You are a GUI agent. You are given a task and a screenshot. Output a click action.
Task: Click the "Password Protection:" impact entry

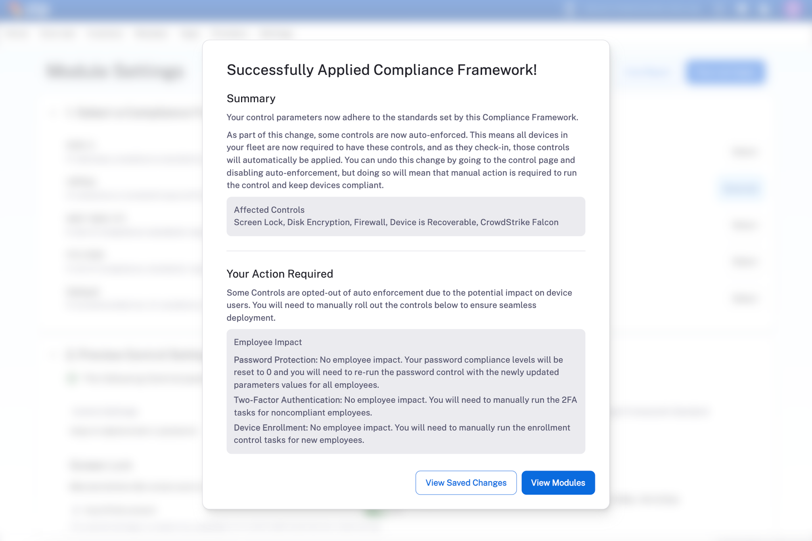point(275,360)
